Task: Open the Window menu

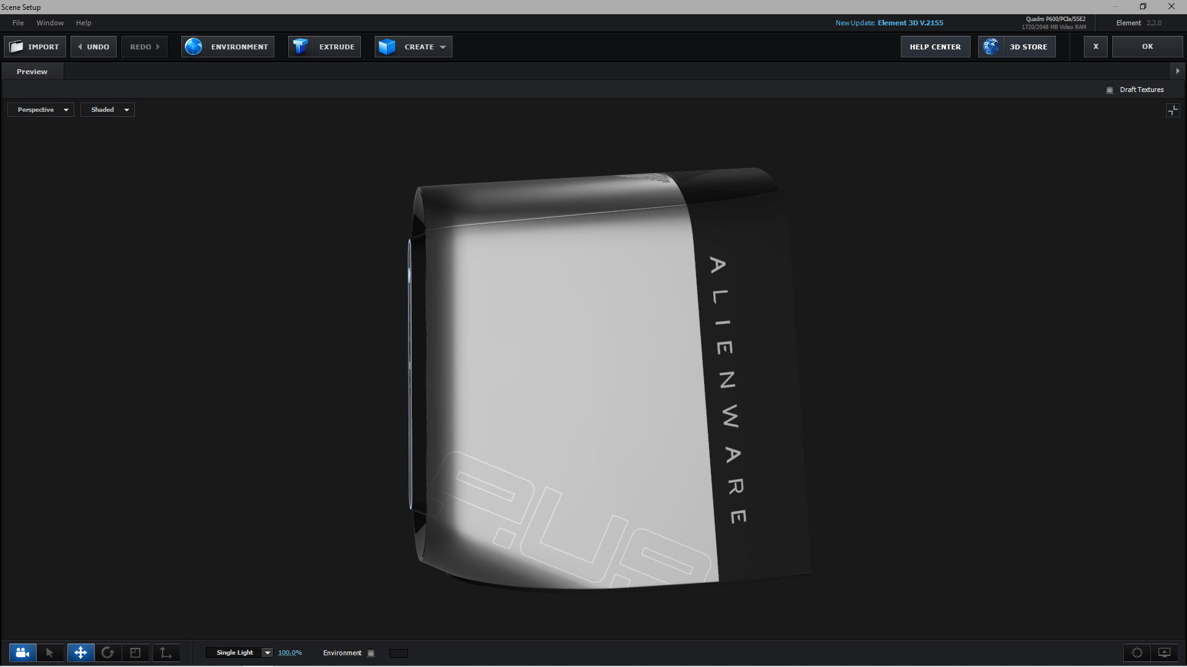Action: click(x=50, y=23)
